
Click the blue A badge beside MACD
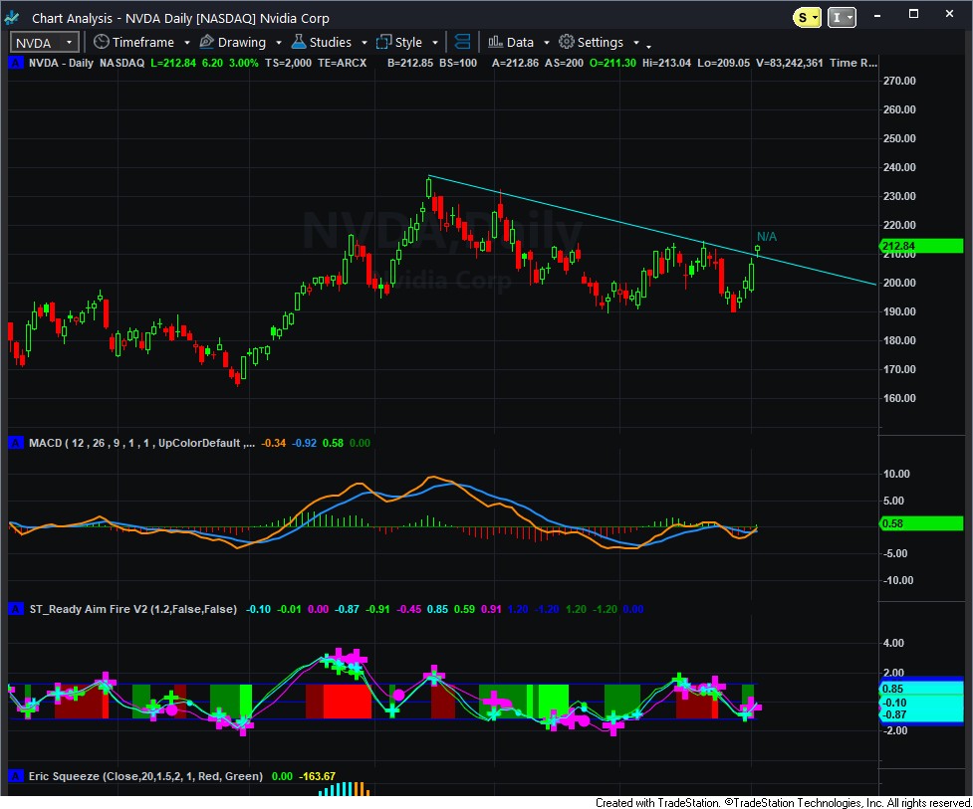point(16,443)
